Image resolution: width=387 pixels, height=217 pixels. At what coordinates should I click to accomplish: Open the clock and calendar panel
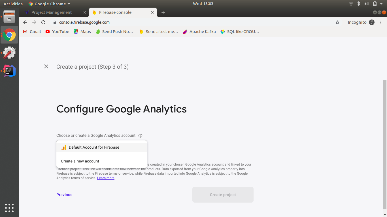tap(203, 4)
